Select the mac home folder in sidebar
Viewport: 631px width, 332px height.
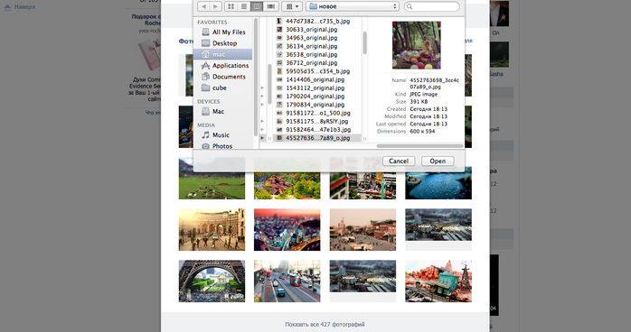point(223,54)
